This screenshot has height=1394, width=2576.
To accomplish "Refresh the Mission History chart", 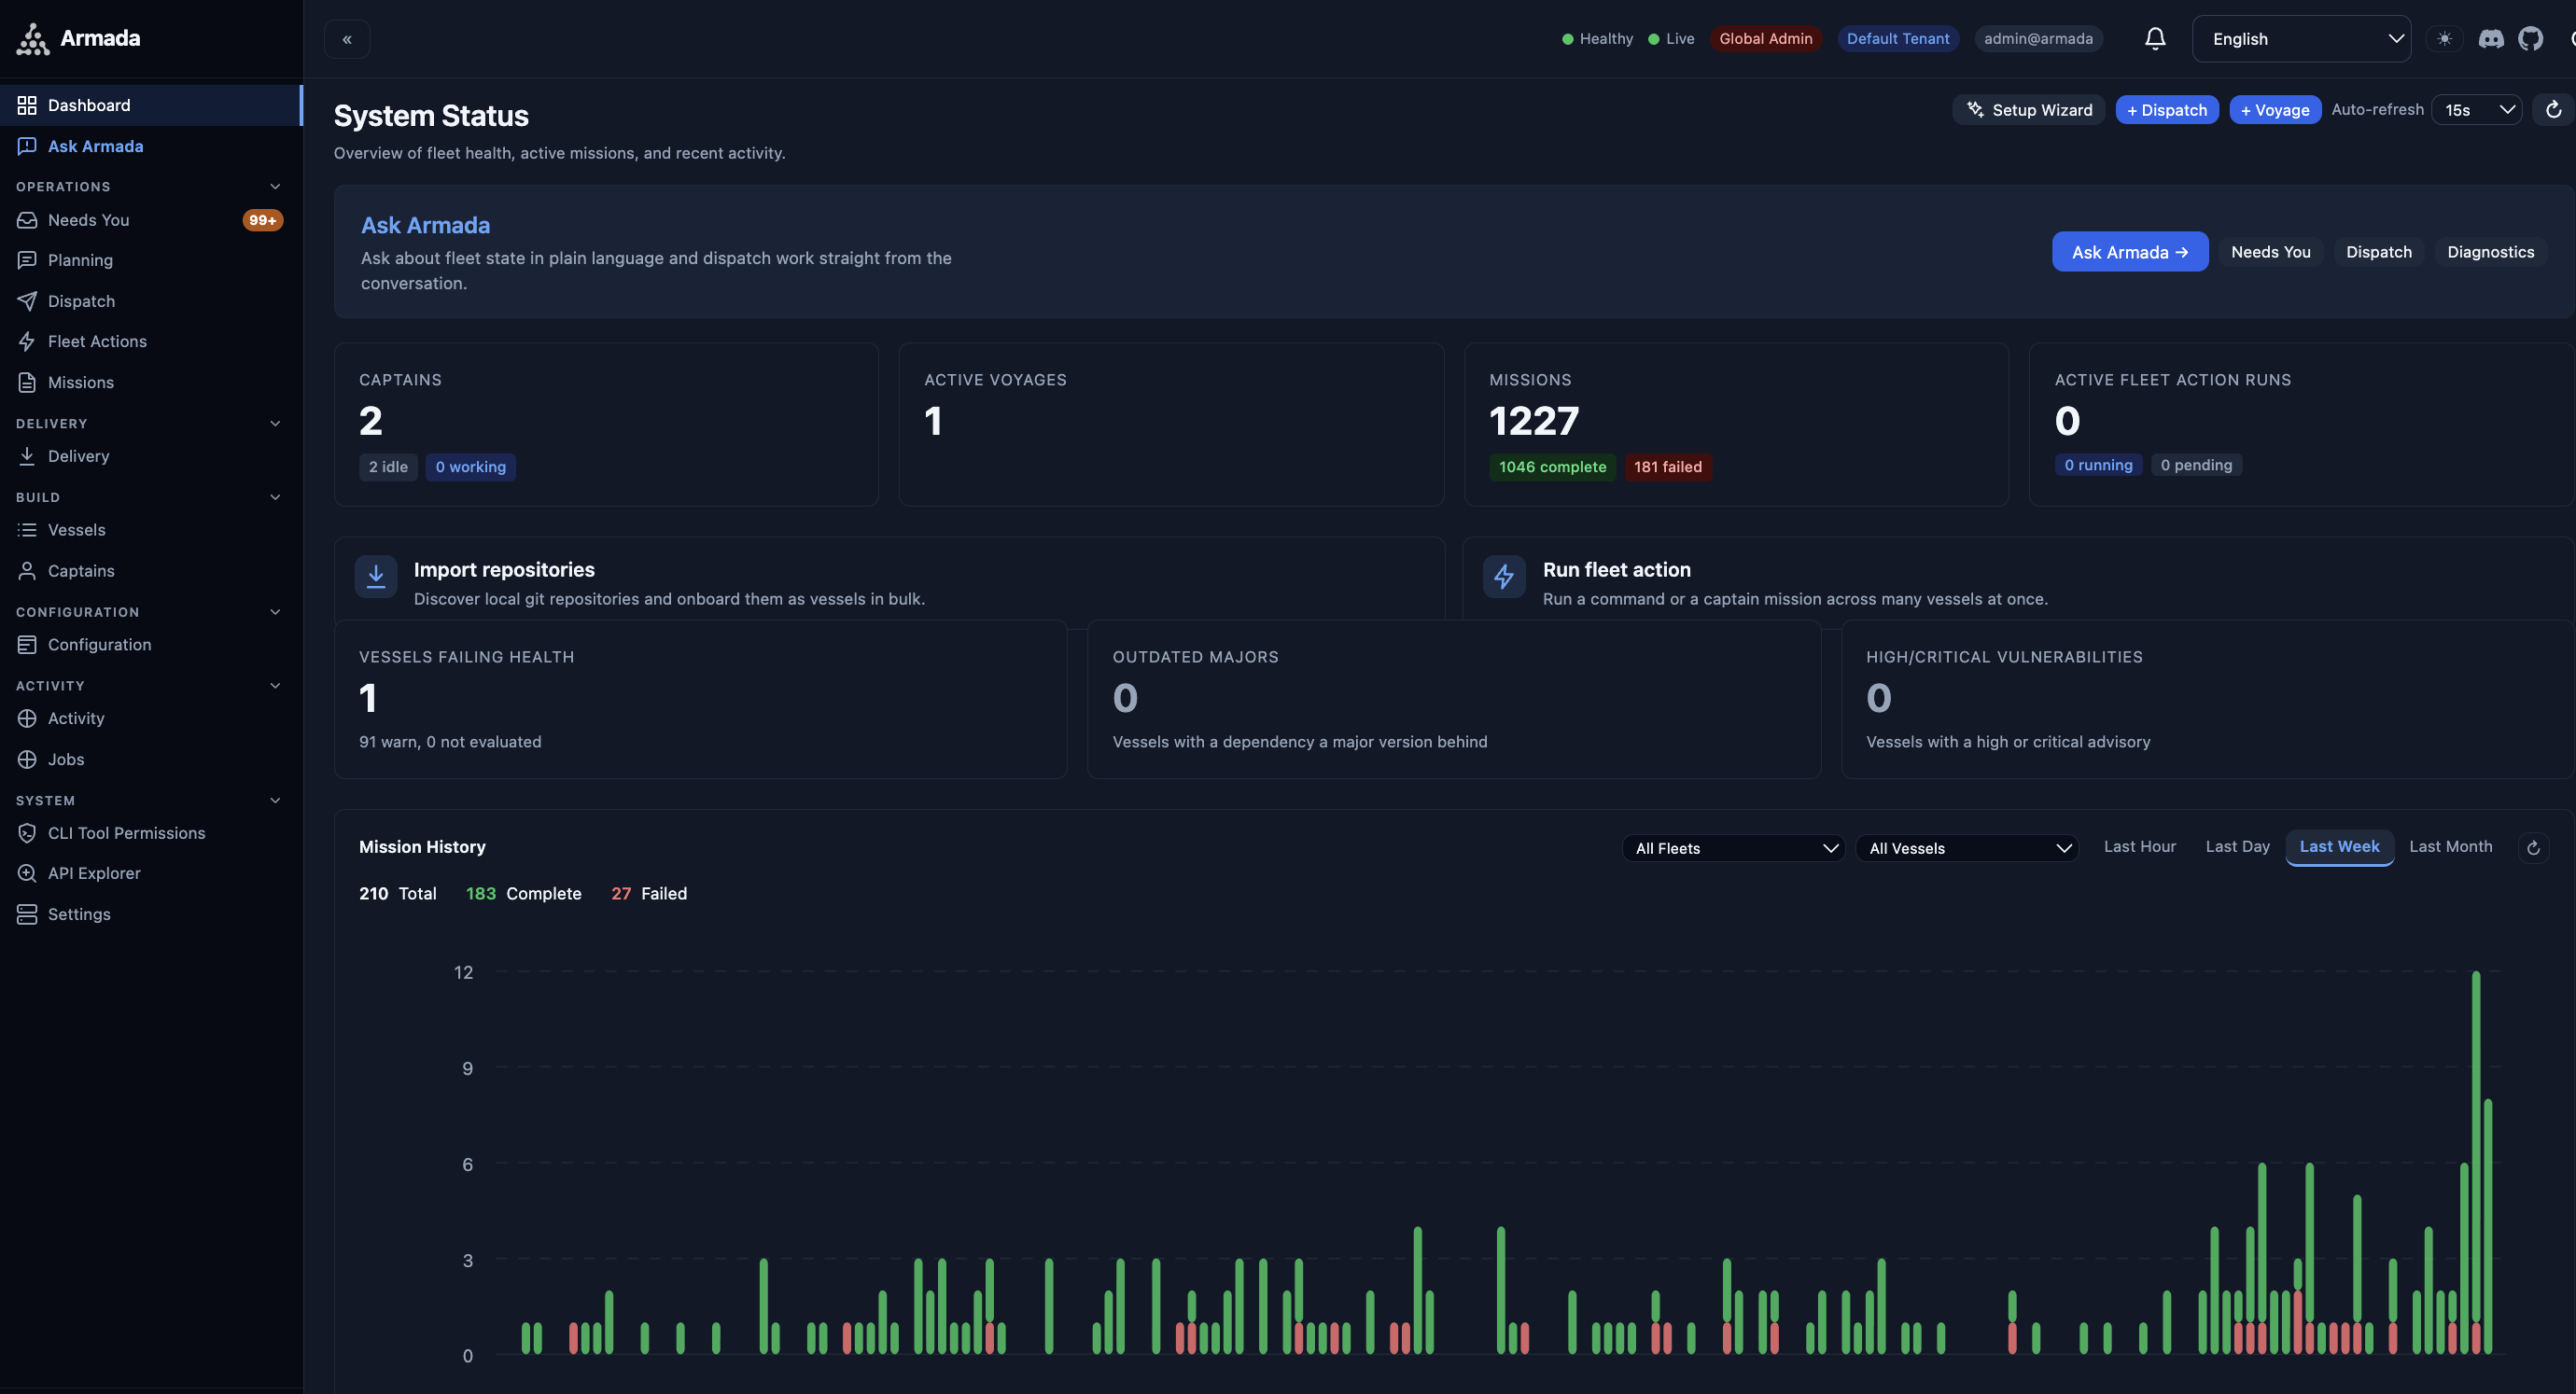I will [x=2533, y=848].
